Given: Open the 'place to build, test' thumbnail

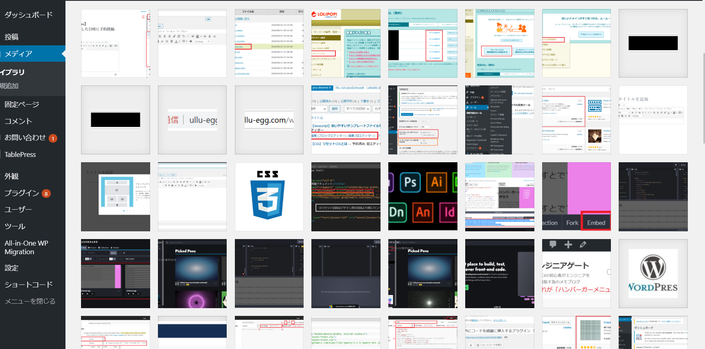Looking at the screenshot, I should tap(499, 273).
